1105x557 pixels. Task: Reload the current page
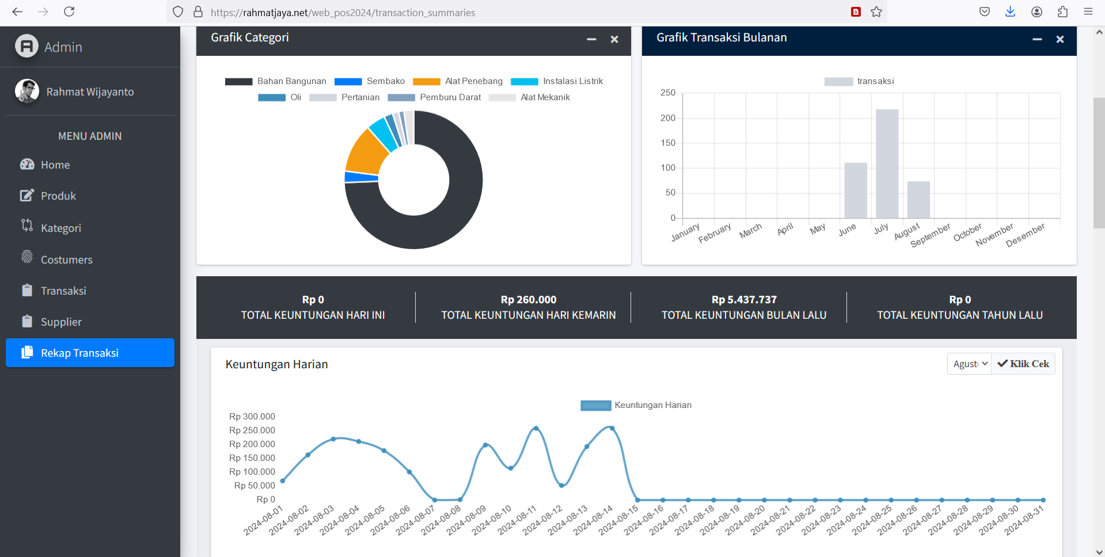(x=69, y=12)
